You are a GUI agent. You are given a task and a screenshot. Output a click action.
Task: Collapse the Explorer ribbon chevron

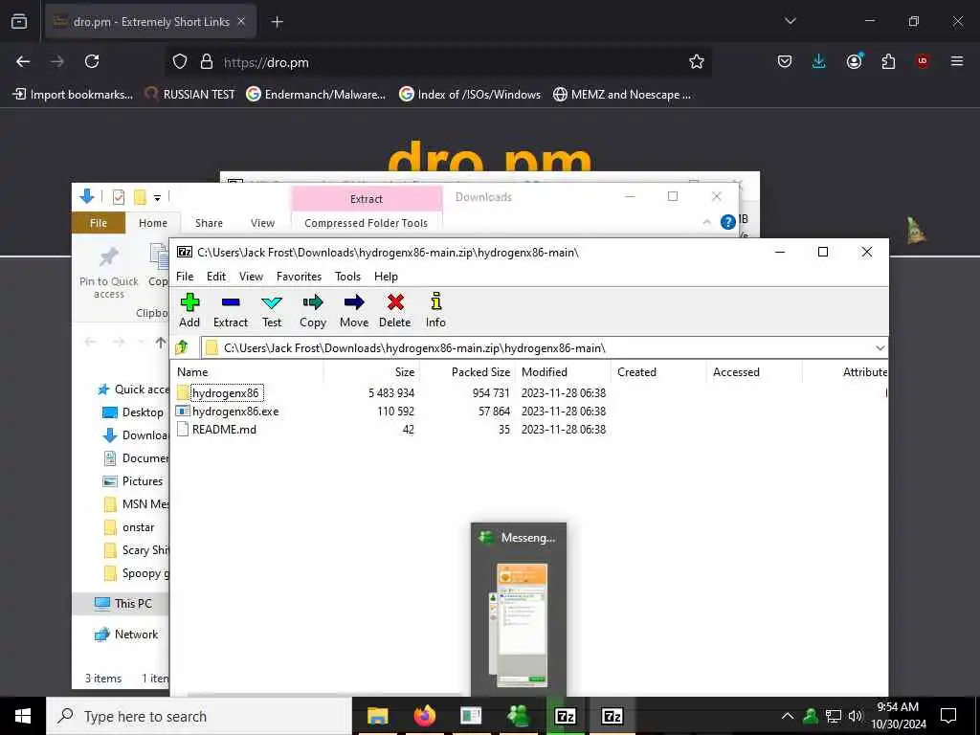coord(707,222)
